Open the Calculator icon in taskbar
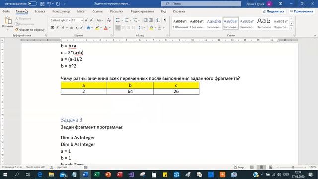 point(154,175)
